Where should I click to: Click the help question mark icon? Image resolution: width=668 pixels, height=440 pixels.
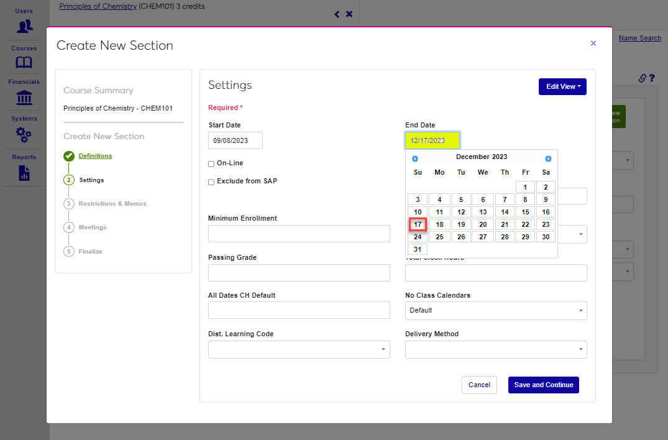[x=652, y=78]
